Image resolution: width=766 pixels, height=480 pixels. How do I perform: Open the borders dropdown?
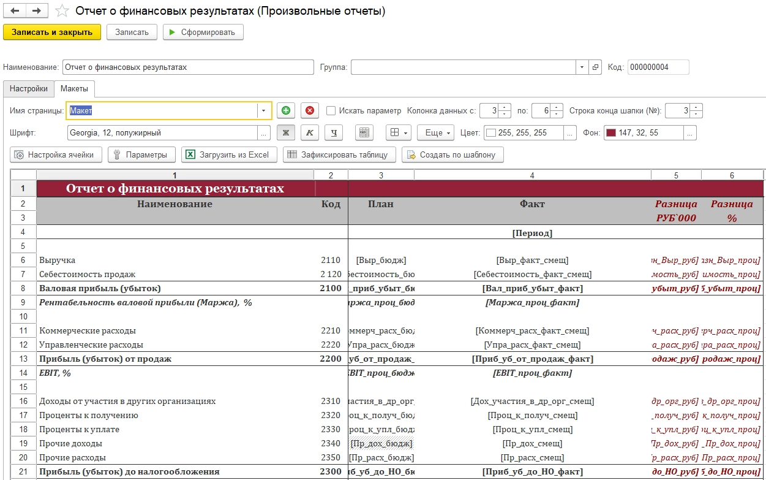399,132
